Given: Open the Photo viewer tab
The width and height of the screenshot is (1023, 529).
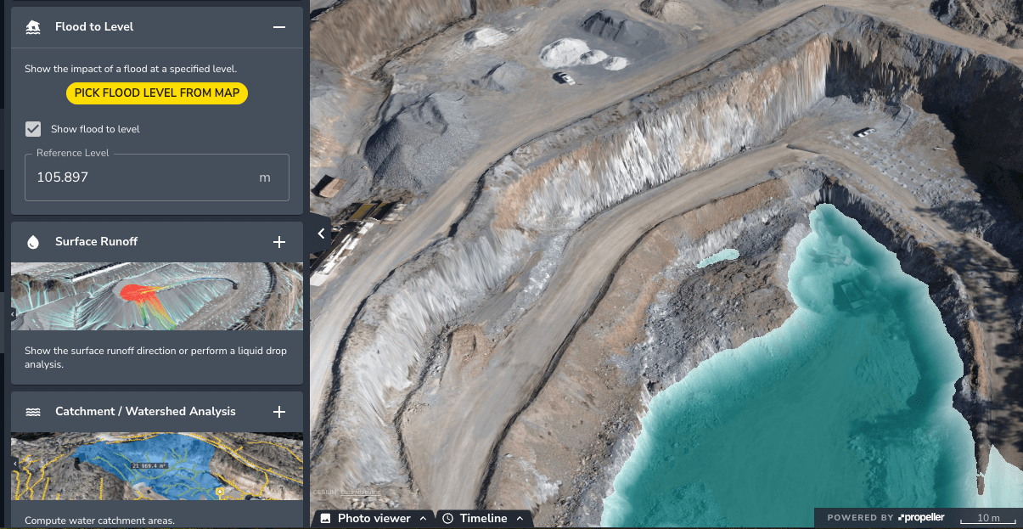Looking at the screenshot, I should 374,518.
